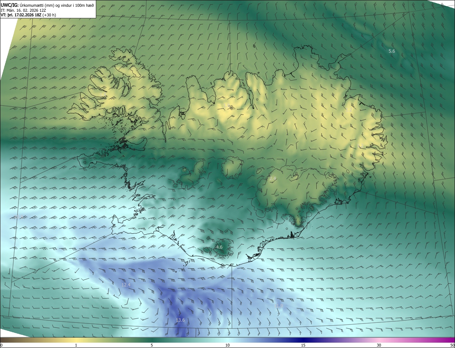Click the valid time "VT: þri. 17.02.2026 18Z" line
This screenshot has height=348, width=455.
(28, 15)
